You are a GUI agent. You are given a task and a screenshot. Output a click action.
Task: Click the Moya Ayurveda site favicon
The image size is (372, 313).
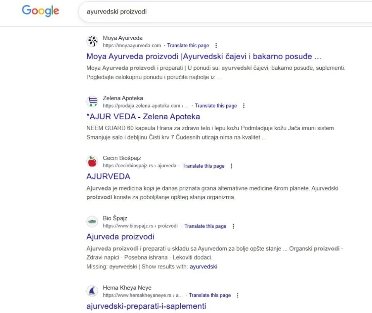click(92, 41)
